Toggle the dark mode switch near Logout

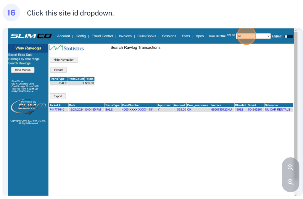[289, 36]
